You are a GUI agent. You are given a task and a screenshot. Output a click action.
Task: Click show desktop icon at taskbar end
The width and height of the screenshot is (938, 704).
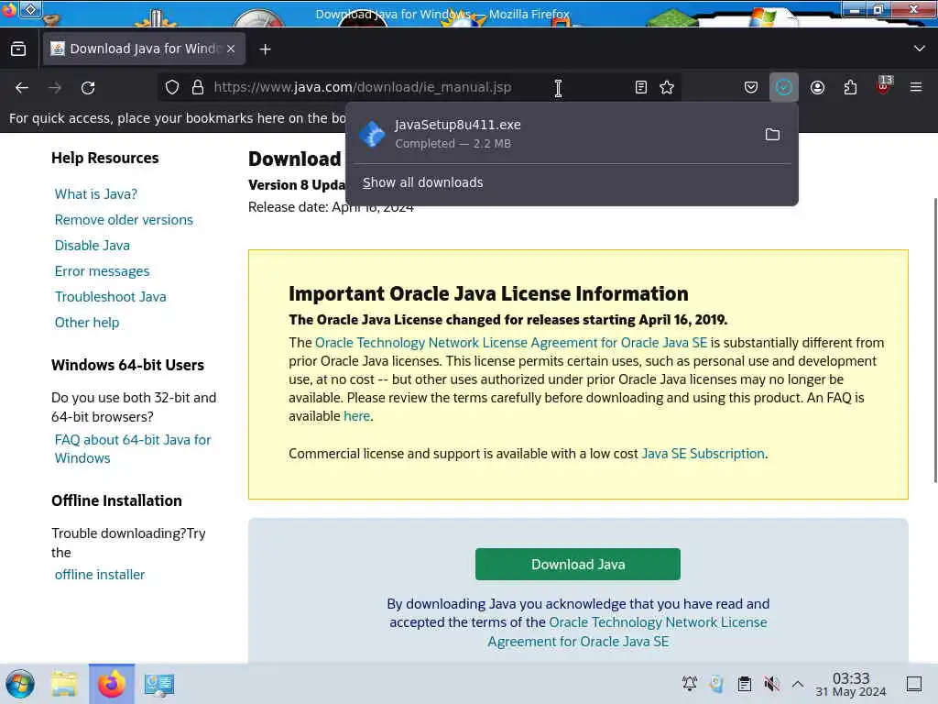pos(914,684)
